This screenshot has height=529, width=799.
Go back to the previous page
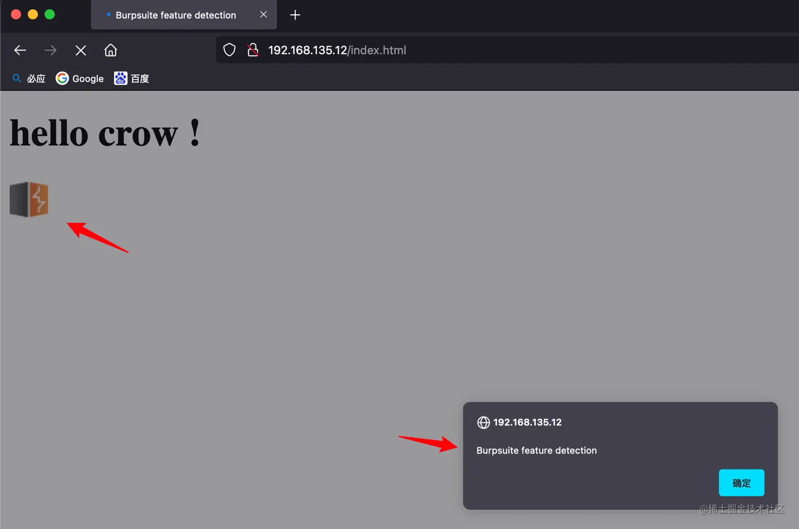(x=20, y=50)
